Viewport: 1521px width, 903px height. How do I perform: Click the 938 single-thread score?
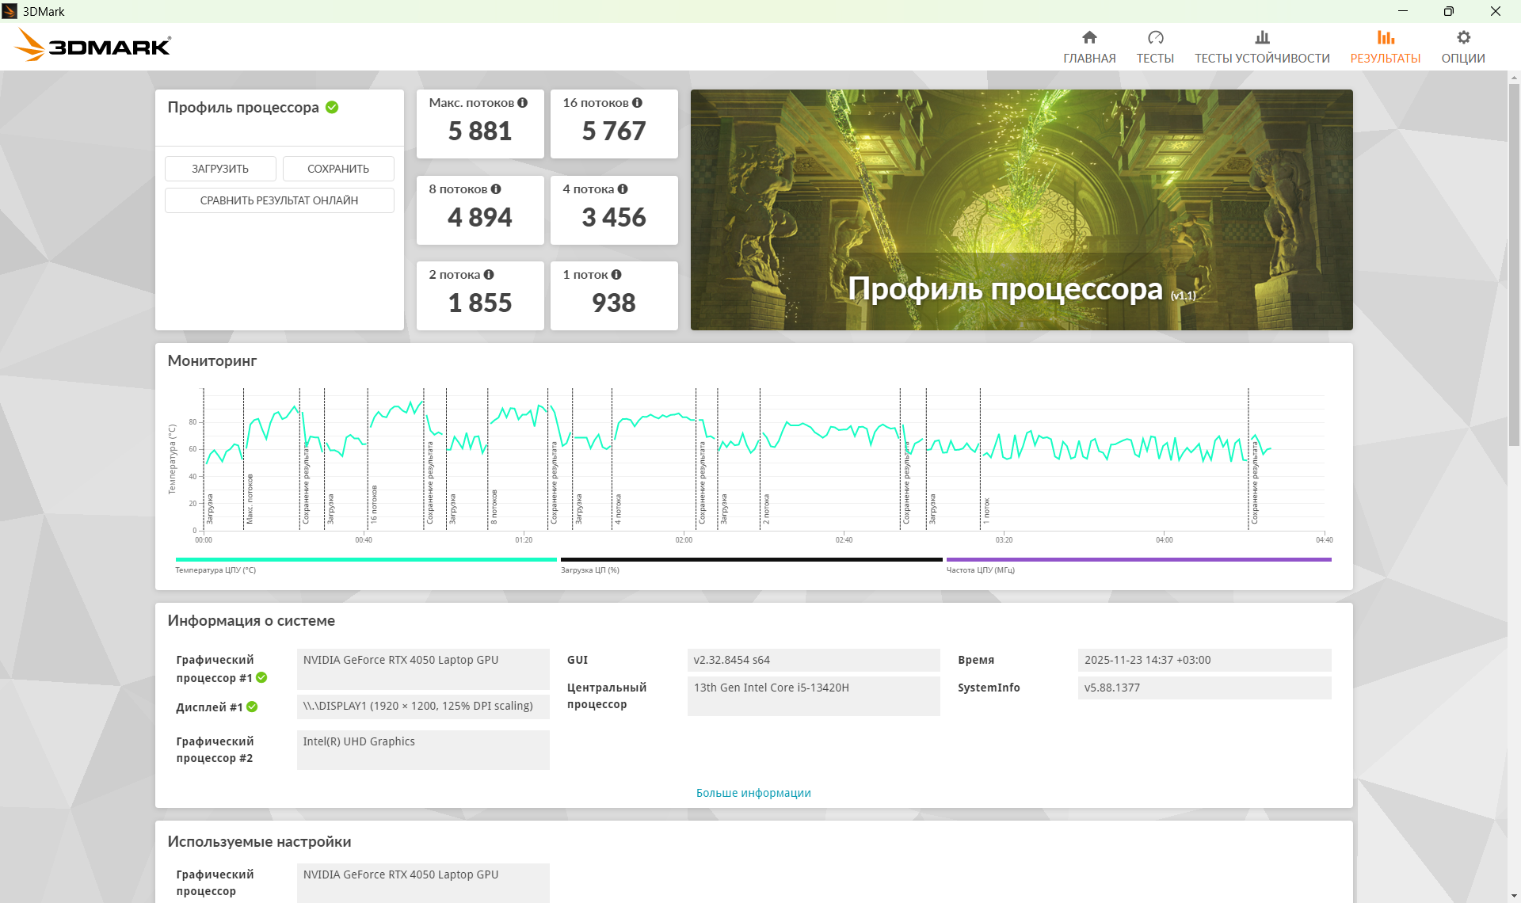614,303
